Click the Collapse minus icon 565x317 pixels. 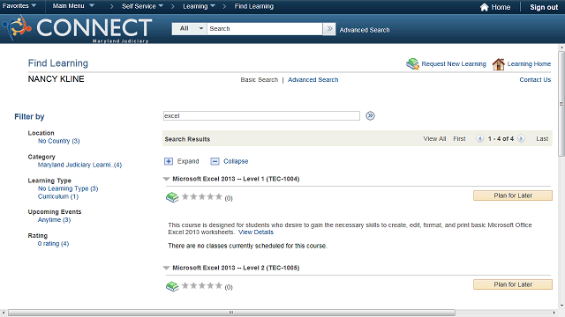pyautogui.click(x=215, y=161)
